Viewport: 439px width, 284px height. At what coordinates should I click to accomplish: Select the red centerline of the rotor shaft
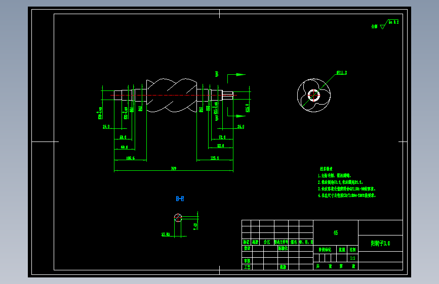(x=174, y=95)
